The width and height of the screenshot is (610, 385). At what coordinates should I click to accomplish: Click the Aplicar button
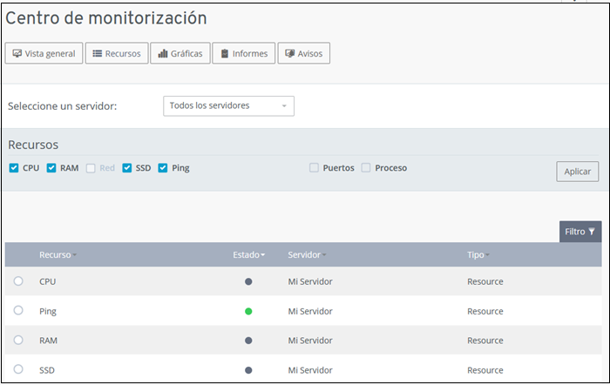[577, 172]
